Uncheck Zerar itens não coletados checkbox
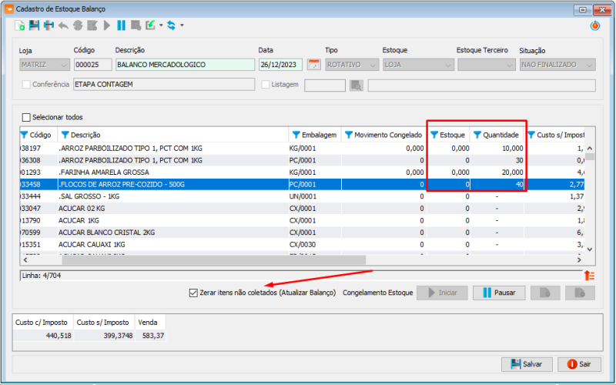 point(193,293)
